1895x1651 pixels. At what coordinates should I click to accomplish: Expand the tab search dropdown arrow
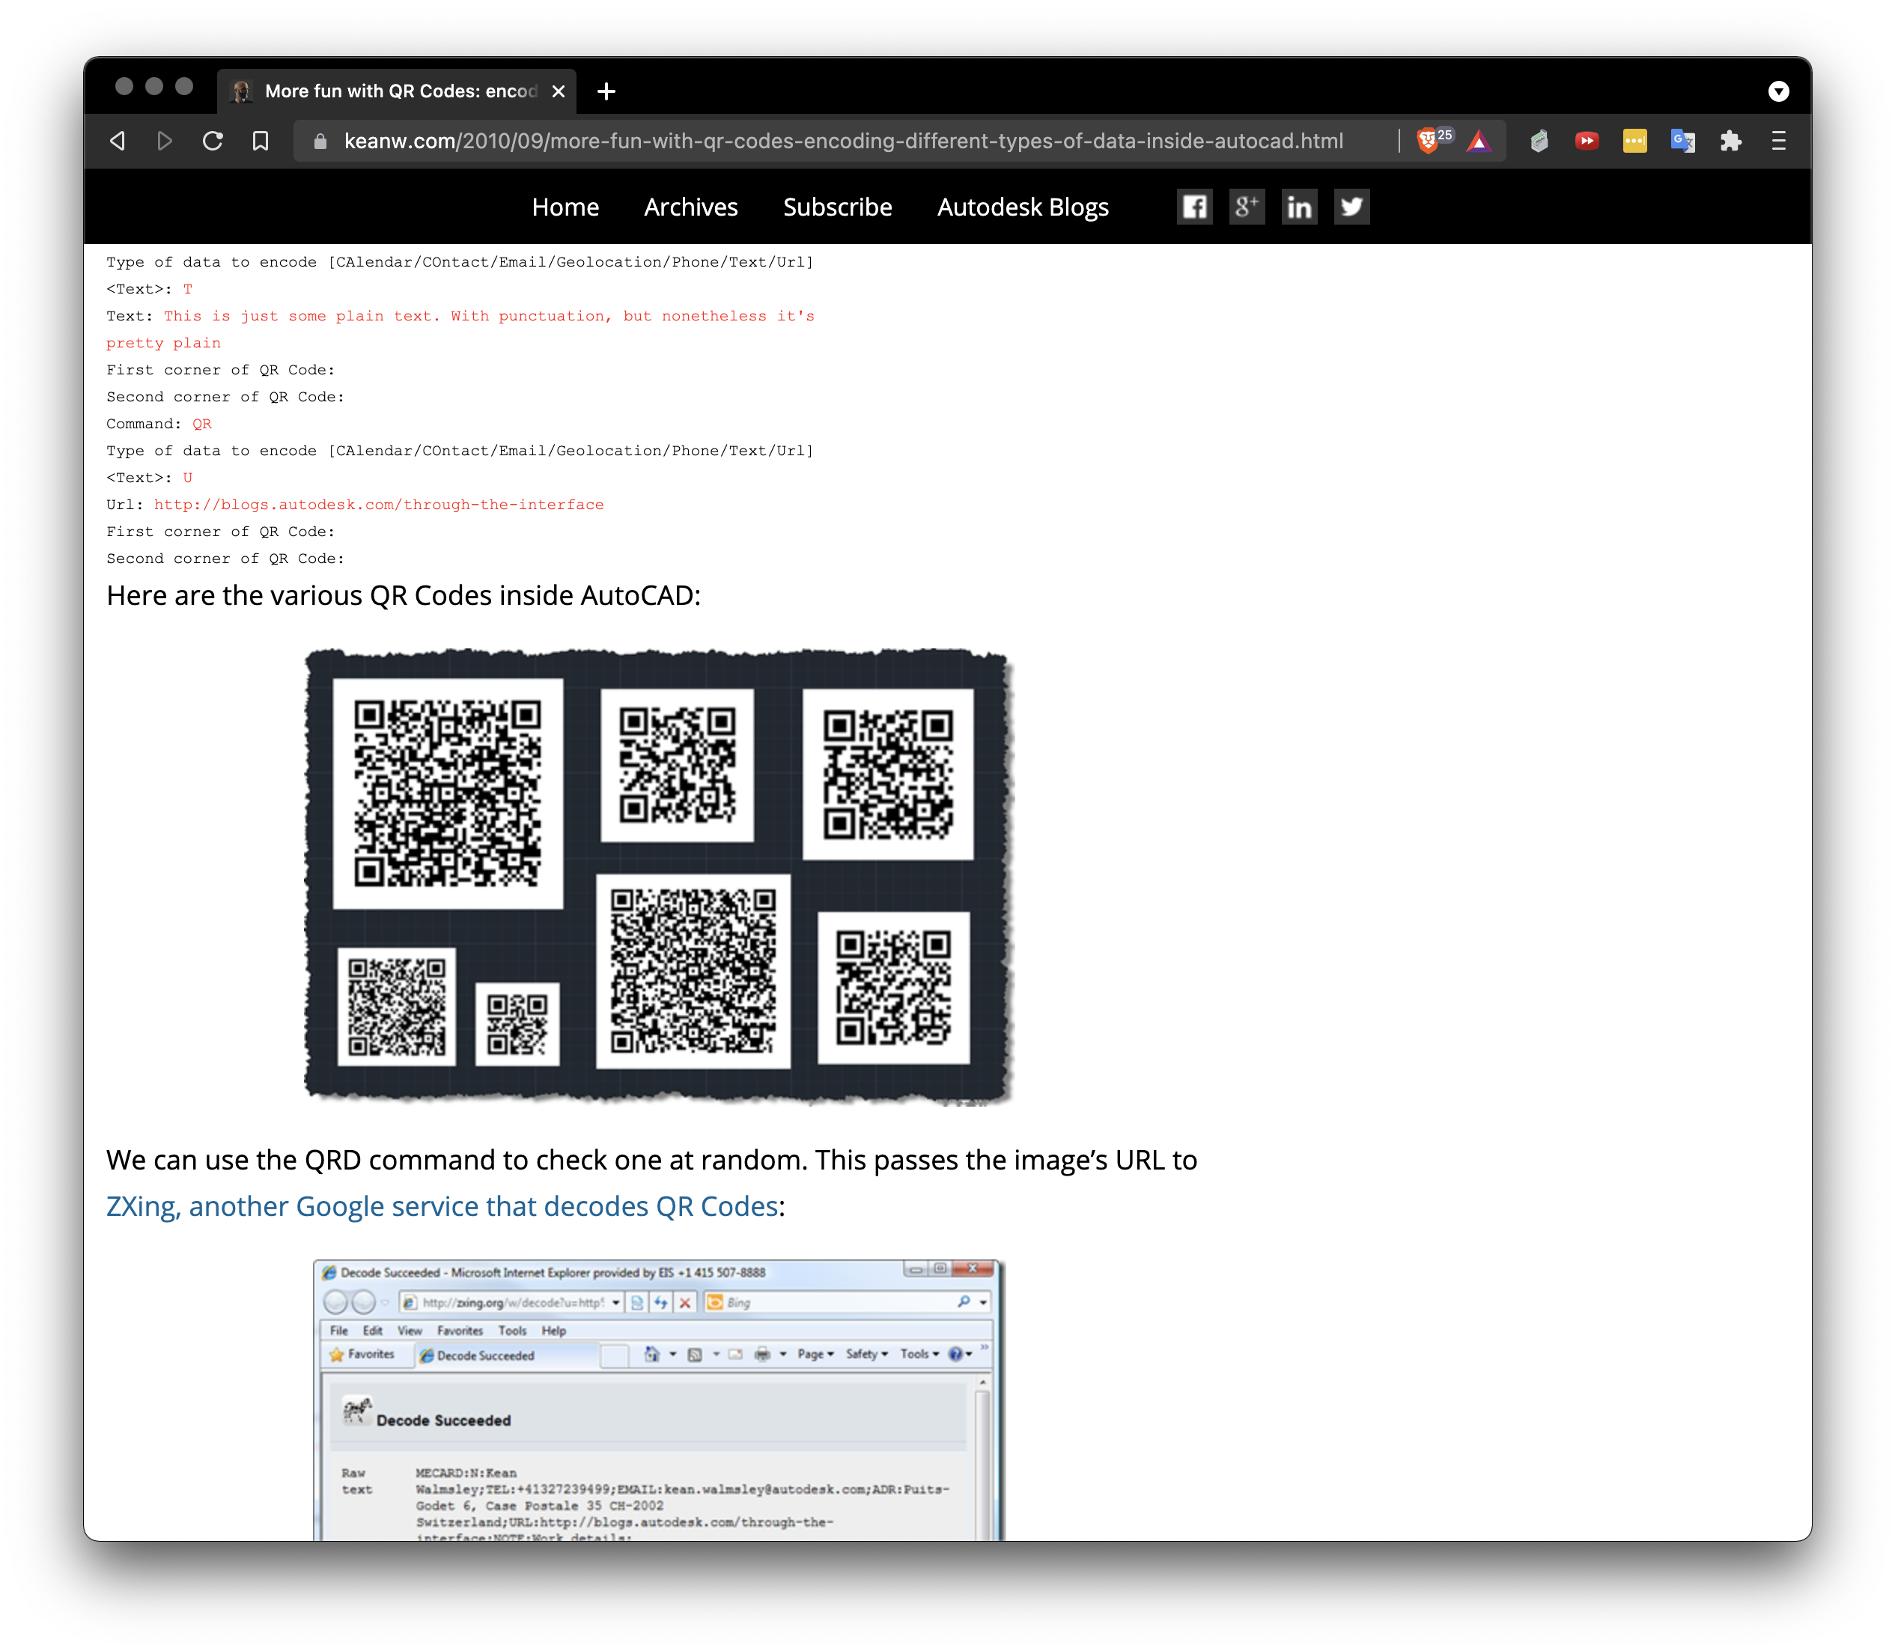click(1778, 91)
